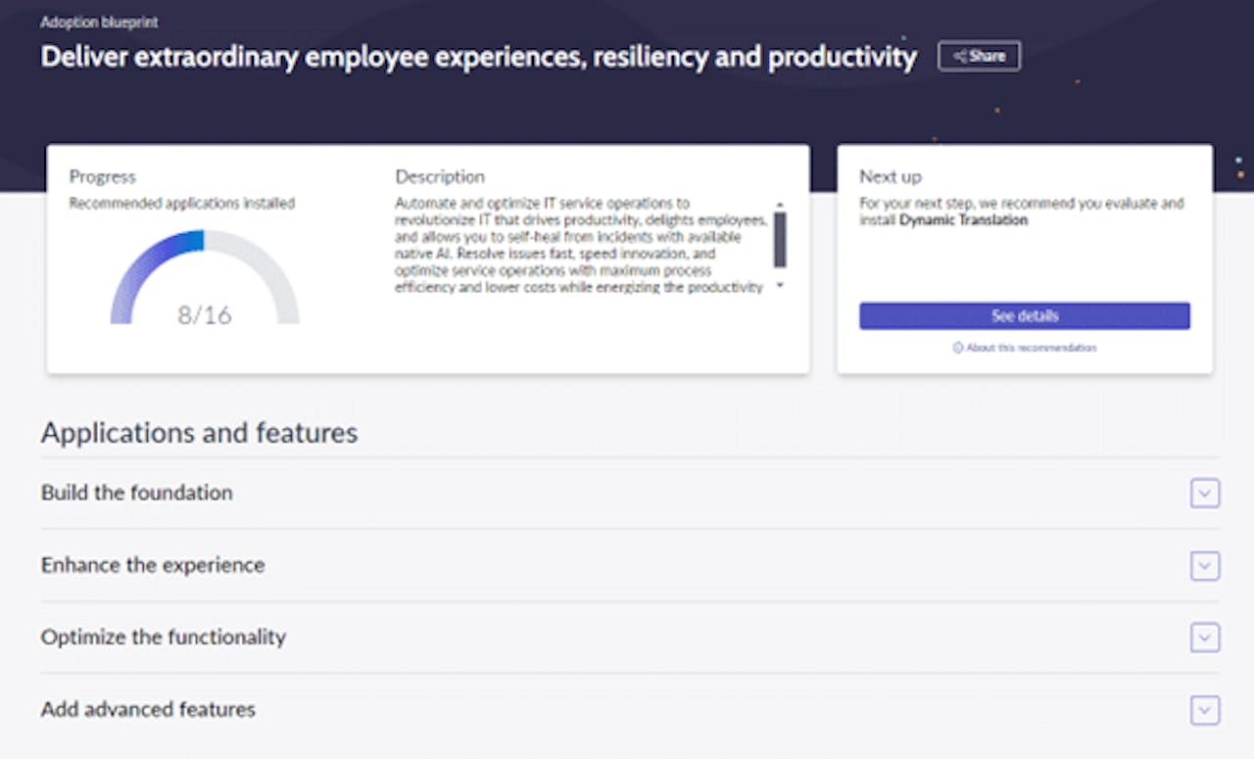Viewport: 1254px width, 759px height.
Task: Click the info icon beside About this recommendation
Action: 956,348
